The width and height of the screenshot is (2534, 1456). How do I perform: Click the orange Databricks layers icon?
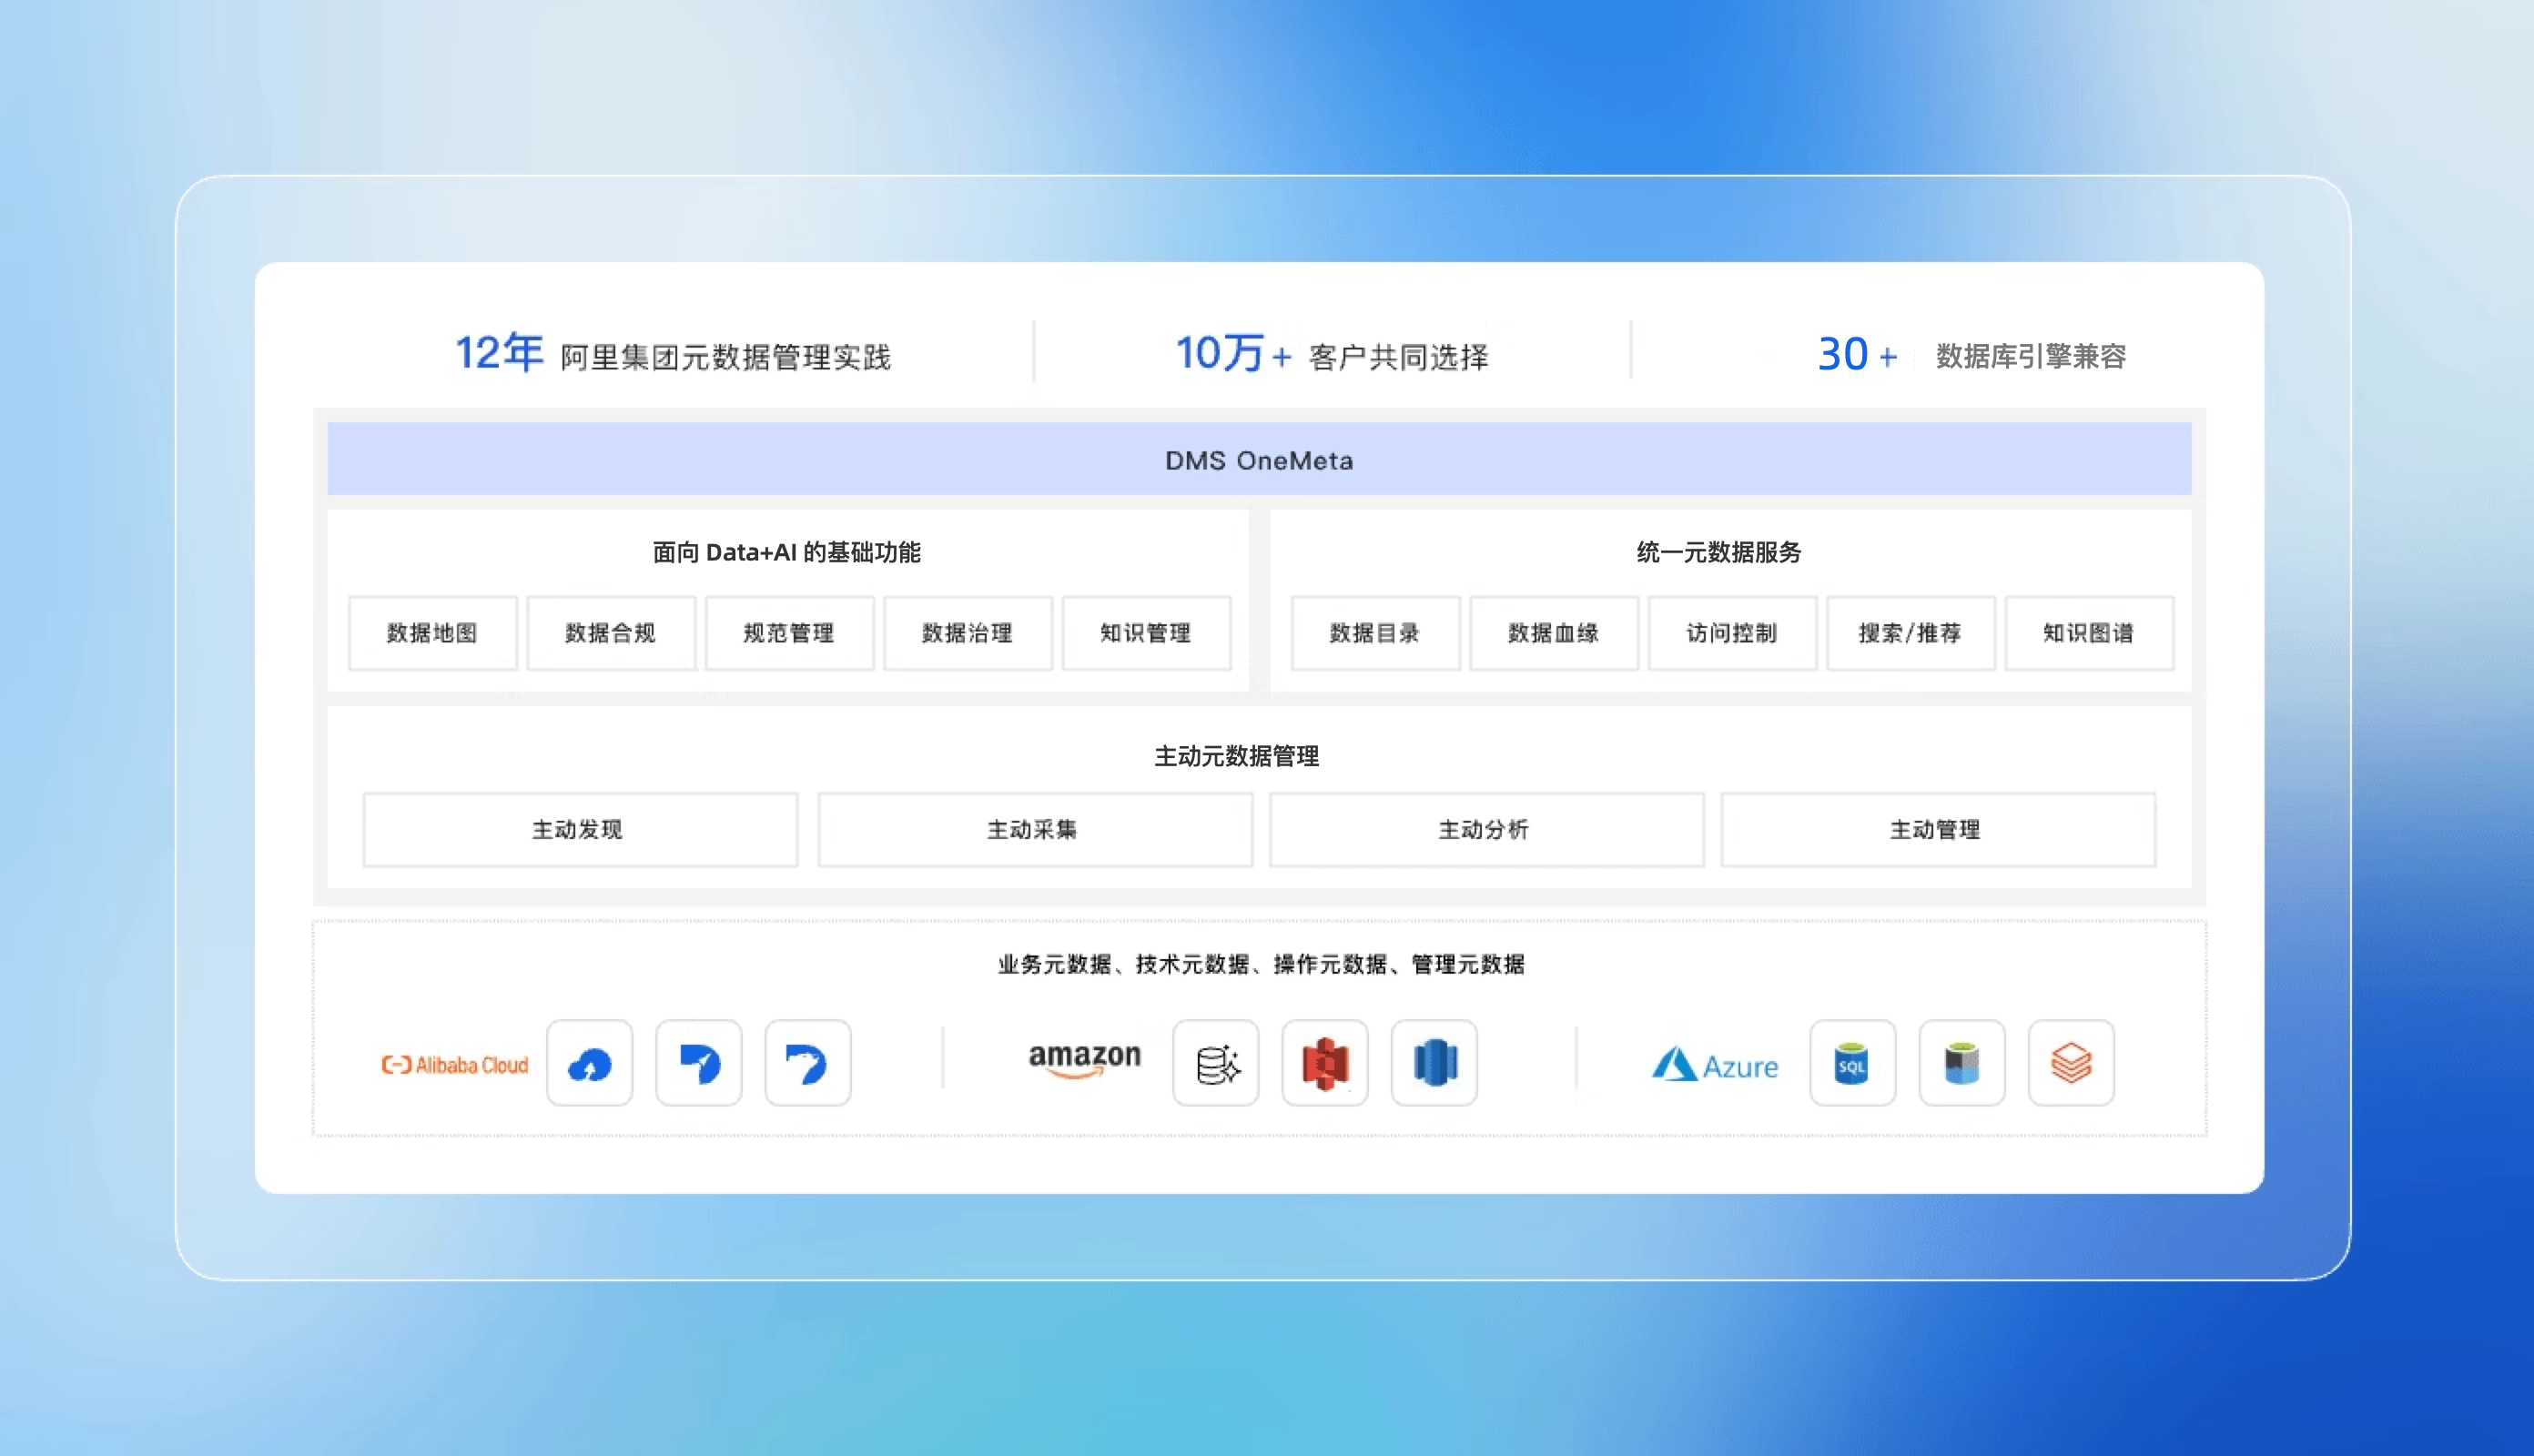[2071, 1063]
